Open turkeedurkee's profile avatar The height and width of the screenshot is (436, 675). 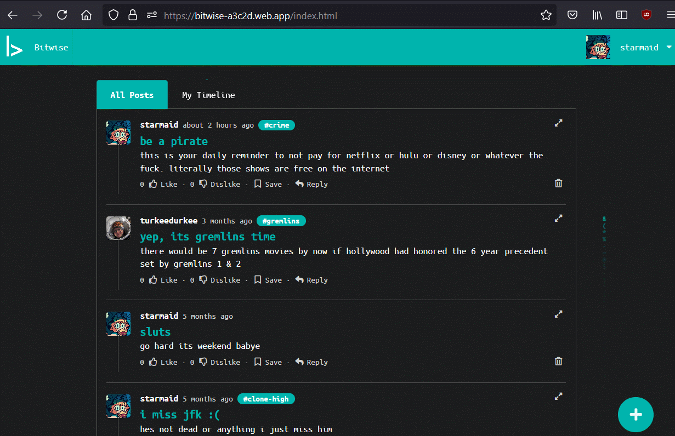tap(118, 228)
